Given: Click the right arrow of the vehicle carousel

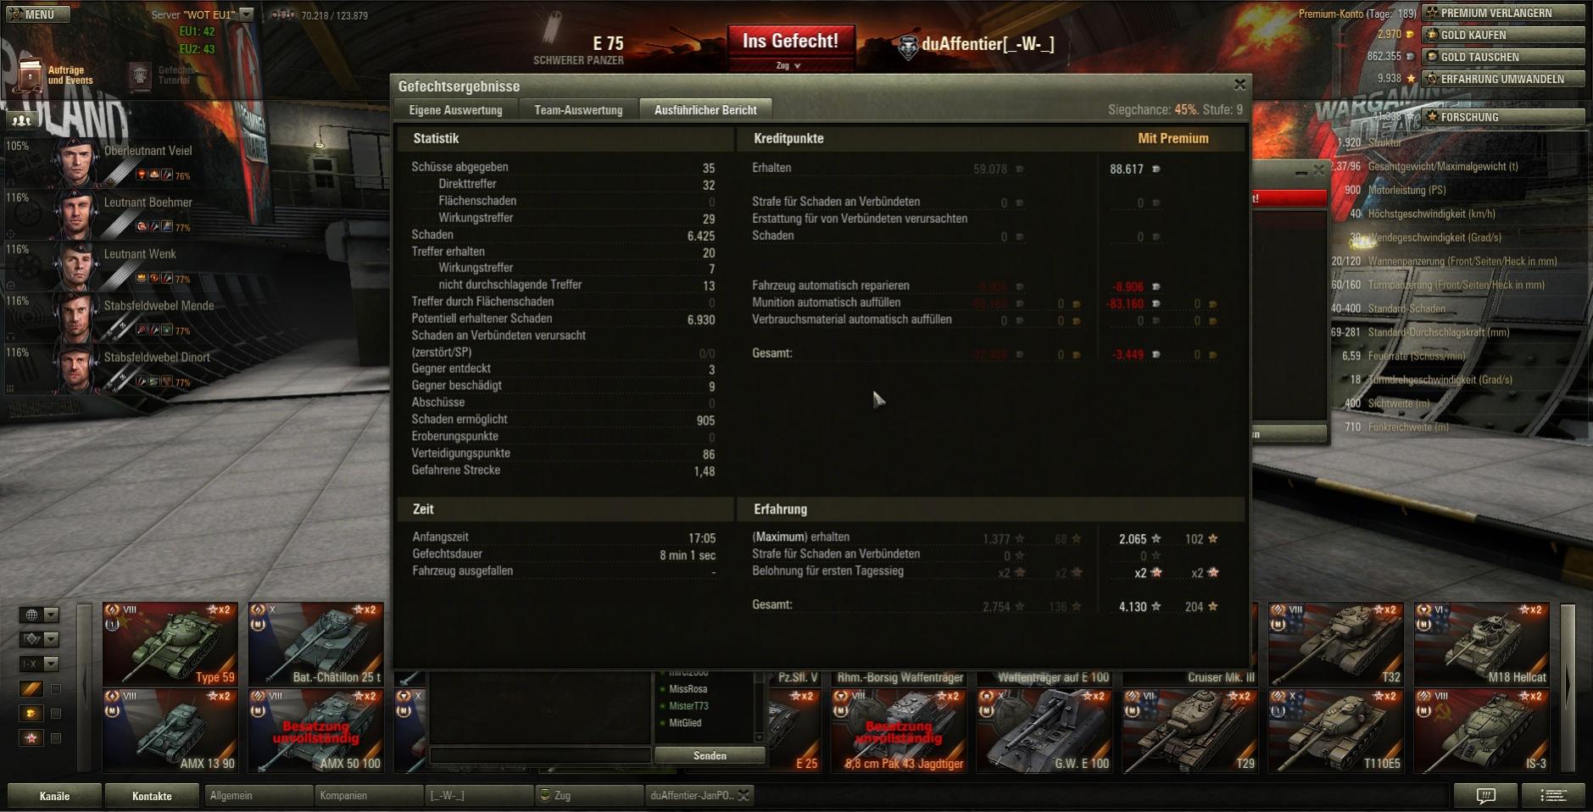Looking at the screenshot, I should [1568, 687].
